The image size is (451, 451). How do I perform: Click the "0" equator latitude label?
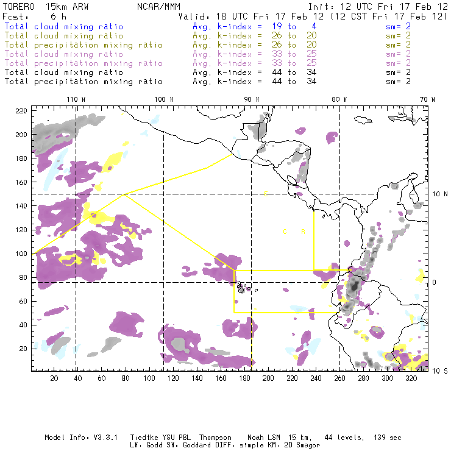point(435,282)
